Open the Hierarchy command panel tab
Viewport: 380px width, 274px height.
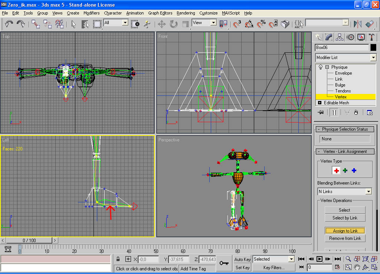339,37
